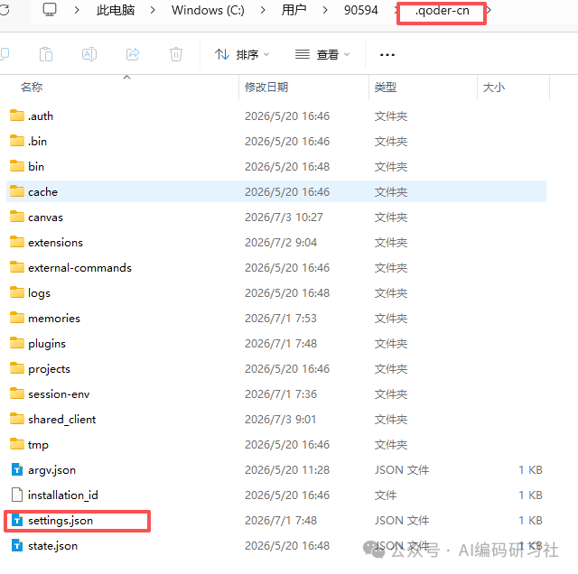Expand chevron after Windows (C:) breadcrumb
Screen dimensions: 578x574
pyautogui.click(x=263, y=10)
